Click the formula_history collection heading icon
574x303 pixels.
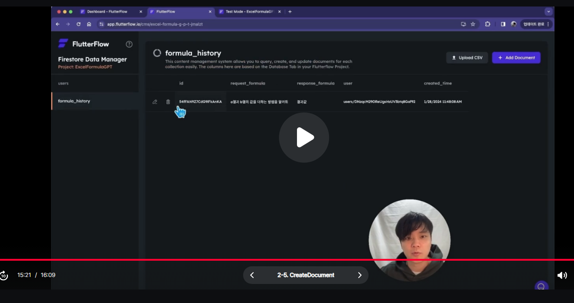(x=157, y=53)
